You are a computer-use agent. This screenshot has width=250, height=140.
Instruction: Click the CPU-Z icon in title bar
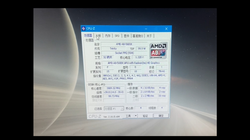pyautogui.click(x=83, y=29)
